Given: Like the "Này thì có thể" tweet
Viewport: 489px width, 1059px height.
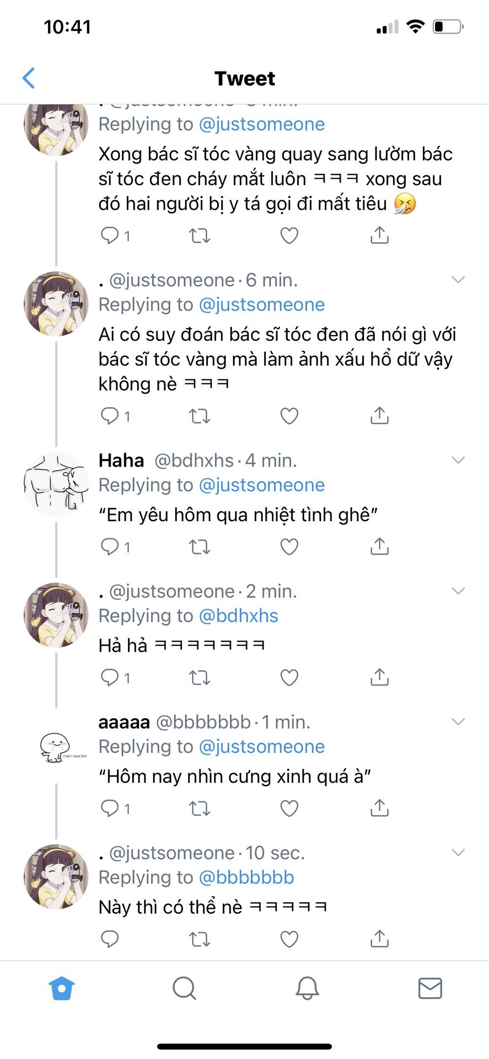Looking at the screenshot, I should [289, 938].
